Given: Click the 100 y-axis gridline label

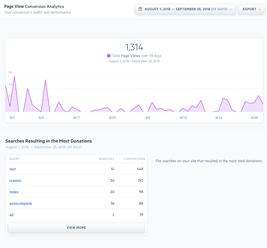Looking at the screenshot, I should (11, 84).
